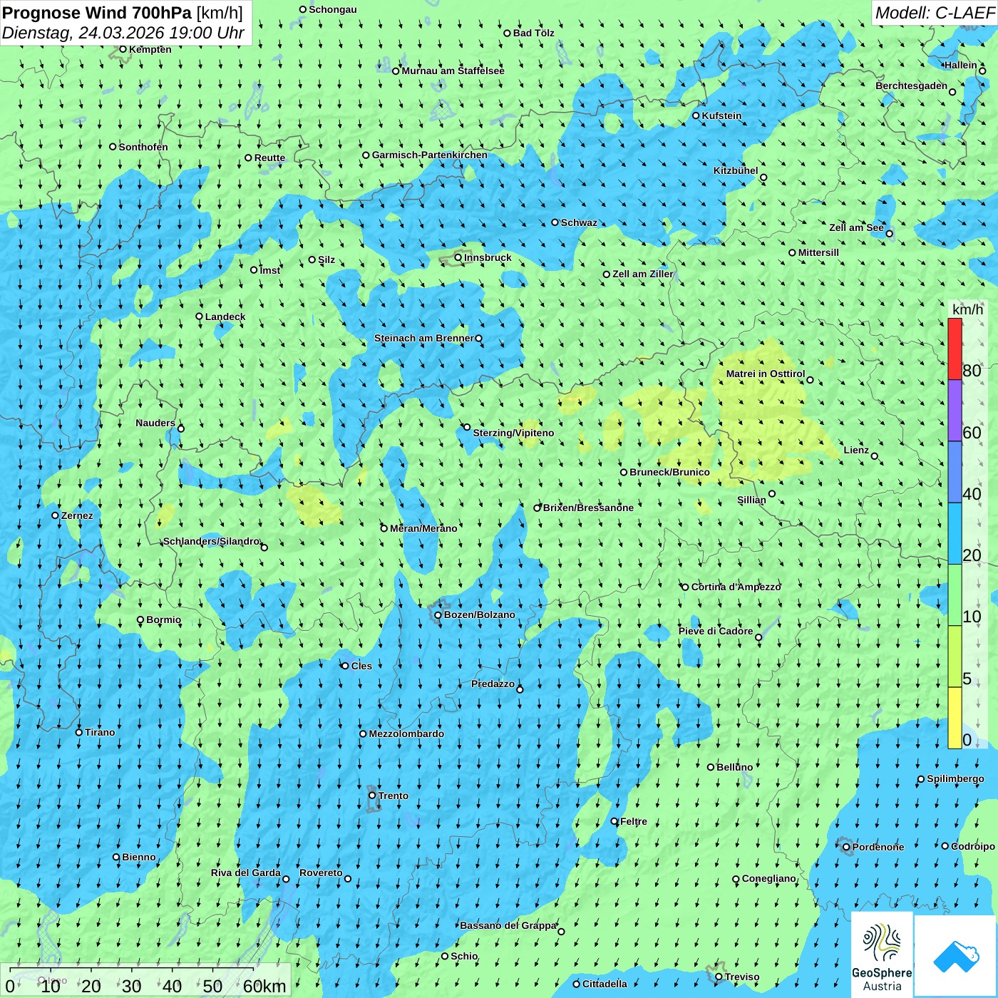This screenshot has height=998, width=998.
Task: Click the 'Bad Tölz' label
Action: point(533,33)
